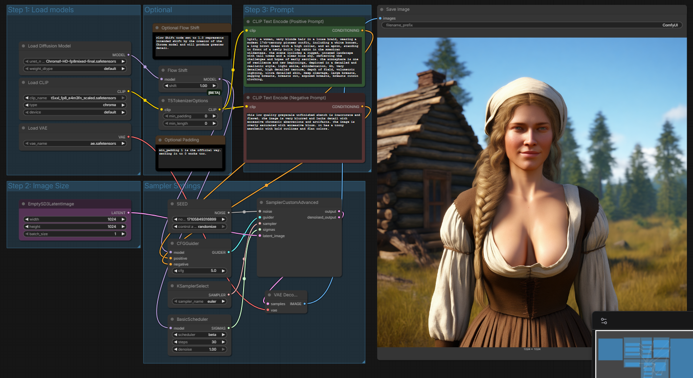The image size is (693, 378).
Task: Open the unet_name model dropdown
Action: coord(75,62)
